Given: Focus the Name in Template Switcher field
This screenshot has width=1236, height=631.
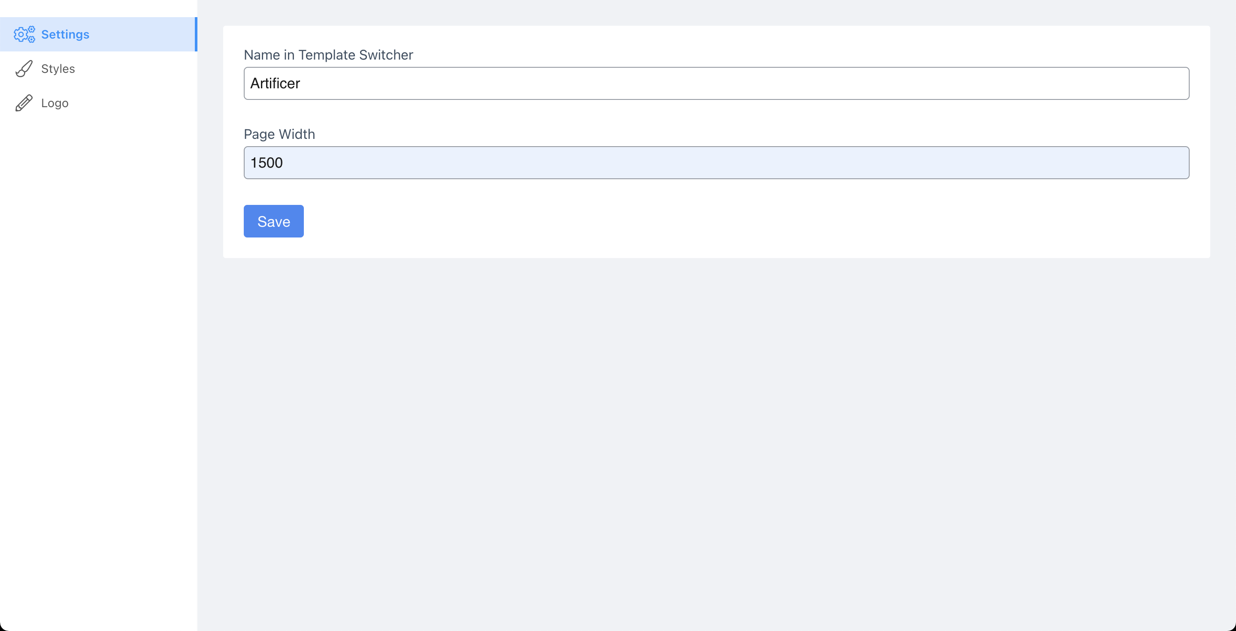Looking at the screenshot, I should tap(716, 83).
